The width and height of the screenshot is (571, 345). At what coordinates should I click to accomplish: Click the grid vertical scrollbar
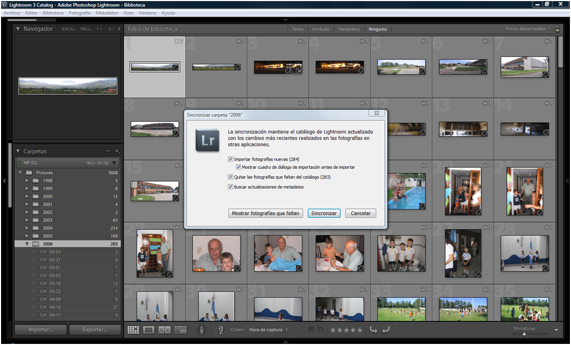[x=560, y=51]
